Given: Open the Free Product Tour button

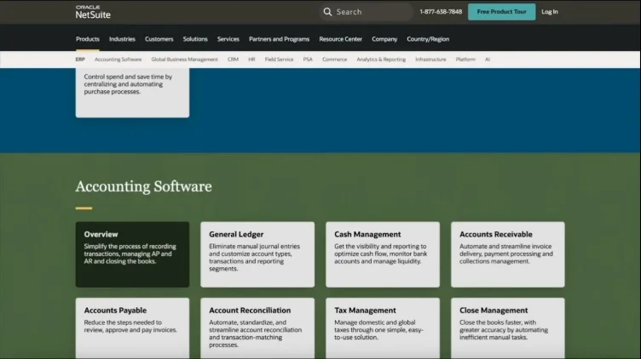Looking at the screenshot, I should pyautogui.click(x=501, y=12).
